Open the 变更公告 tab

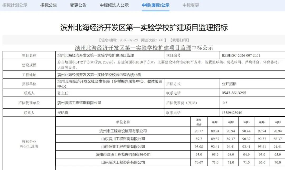click(x=78, y=5)
